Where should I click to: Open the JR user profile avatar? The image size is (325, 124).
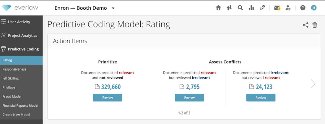click(x=314, y=8)
